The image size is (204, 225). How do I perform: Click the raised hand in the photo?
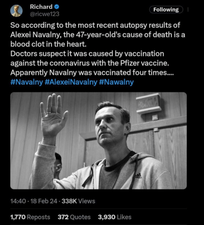[53, 115]
